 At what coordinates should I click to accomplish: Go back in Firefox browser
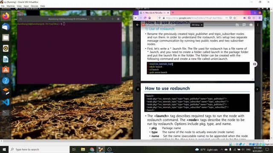136,18
